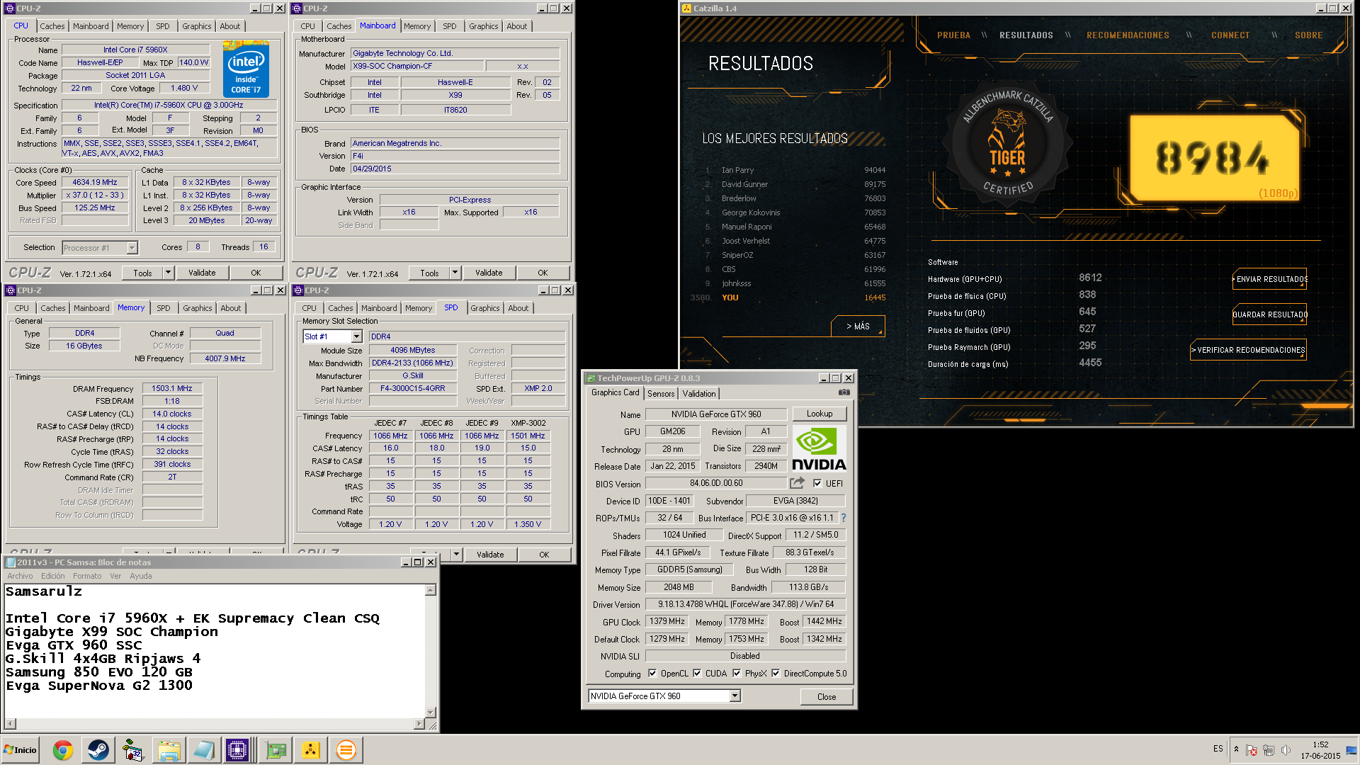Expand hidden system tray icons

(1236, 750)
